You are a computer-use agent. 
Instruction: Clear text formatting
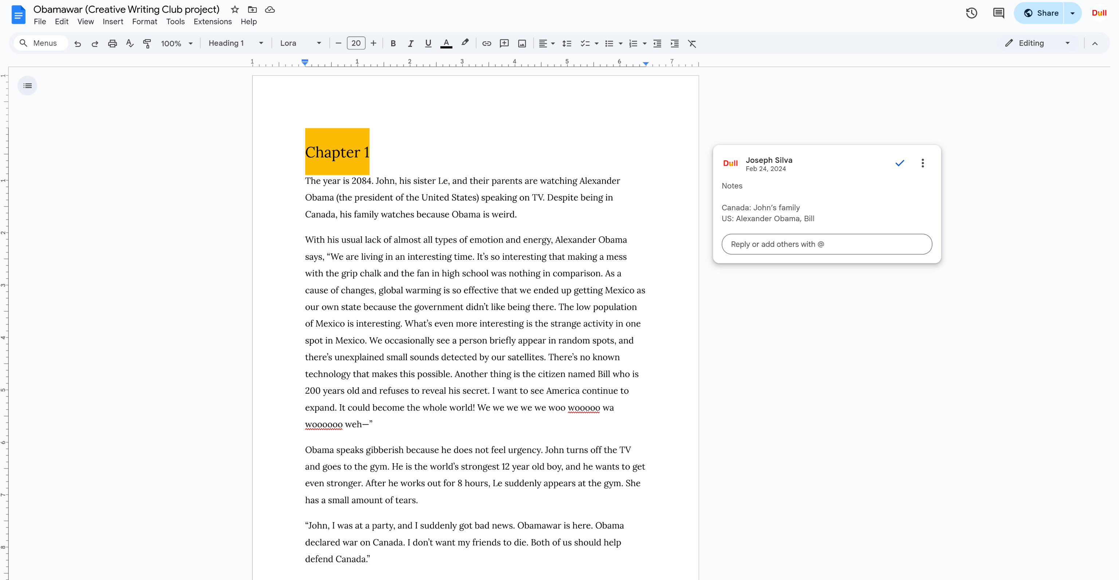coord(692,43)
